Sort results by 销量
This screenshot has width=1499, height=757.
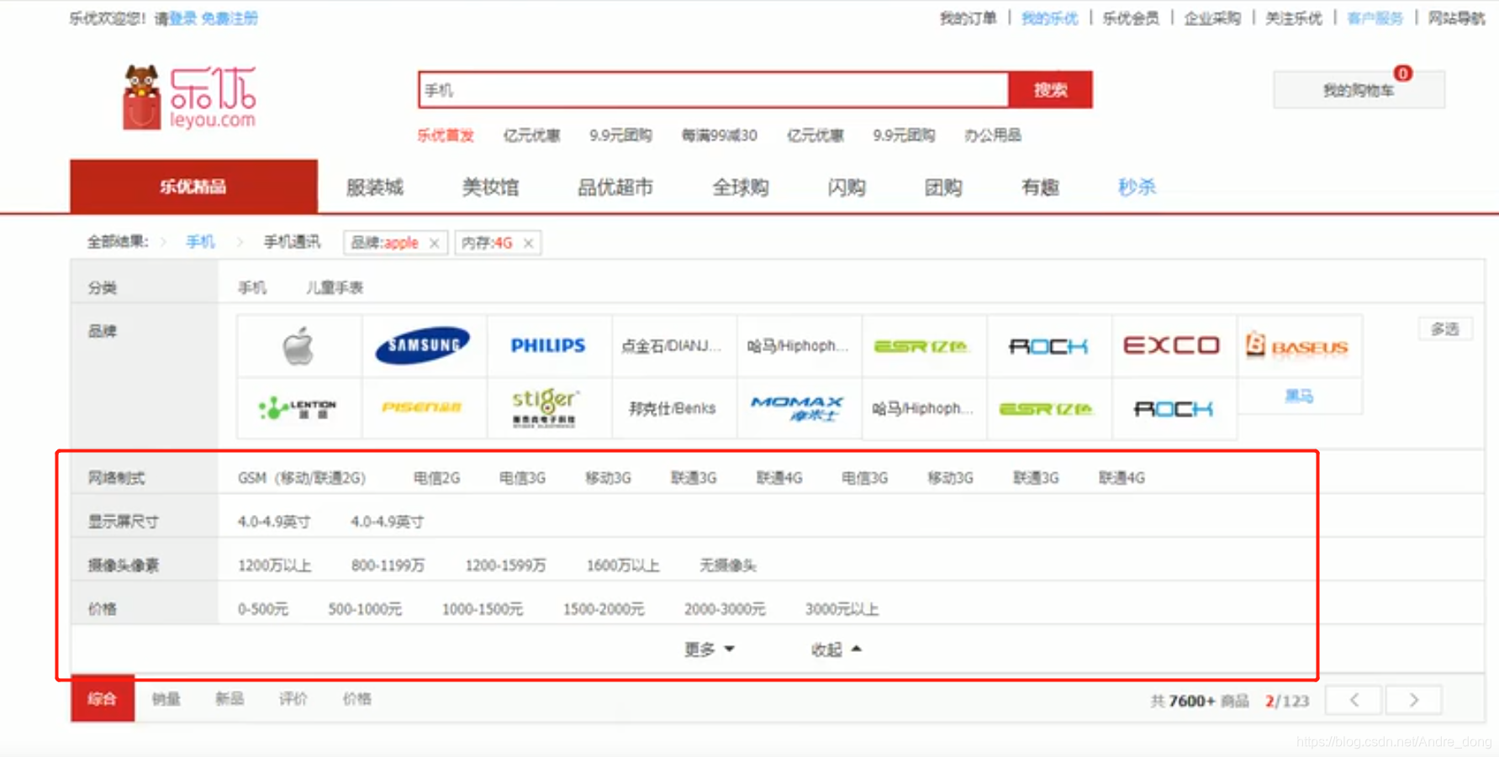coord(165,698)
